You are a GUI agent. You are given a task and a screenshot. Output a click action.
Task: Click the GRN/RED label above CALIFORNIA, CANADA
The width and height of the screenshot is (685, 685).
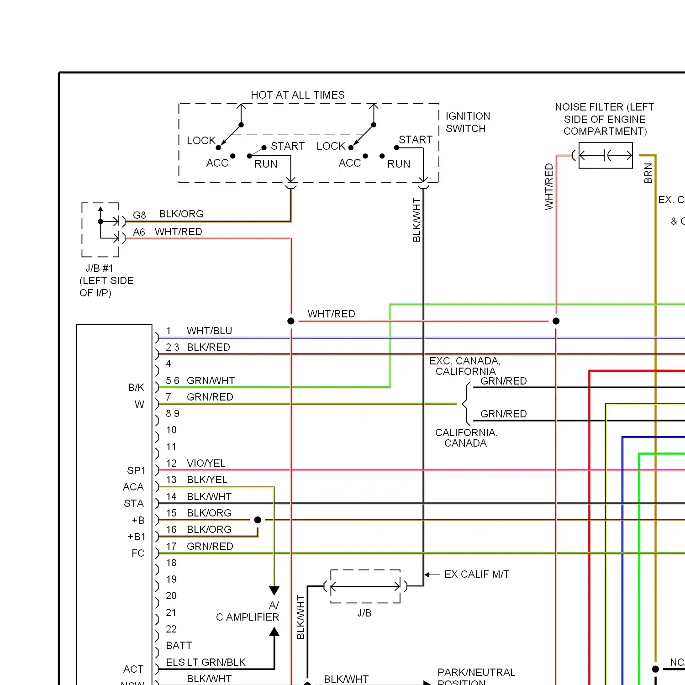point(503,414)
